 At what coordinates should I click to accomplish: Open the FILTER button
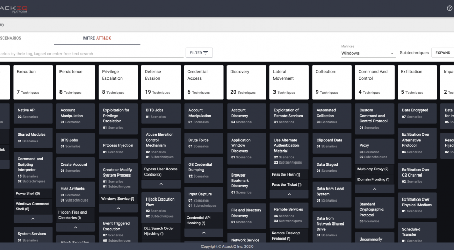[199, 53]
